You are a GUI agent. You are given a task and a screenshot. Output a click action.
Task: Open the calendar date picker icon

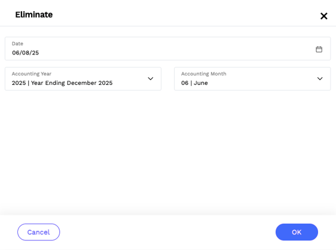pyautogui.click(x=319, y=49)
